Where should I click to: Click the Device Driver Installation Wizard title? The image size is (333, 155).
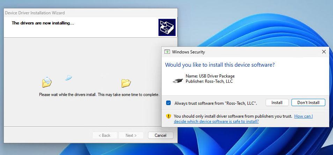click(35, 13)
